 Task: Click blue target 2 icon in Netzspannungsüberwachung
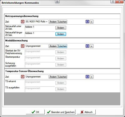pyautogui.click(x=87, y=22)
